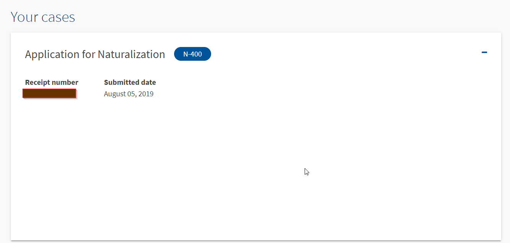The image size is (510, 243).
Task: Click the word Naturalization in the case title
Action: [131, 54]
